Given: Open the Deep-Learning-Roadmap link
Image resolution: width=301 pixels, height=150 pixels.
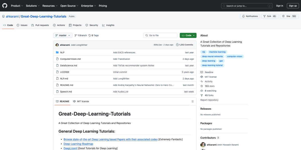Looking at the screenshot, I should (x=78, y=144).
